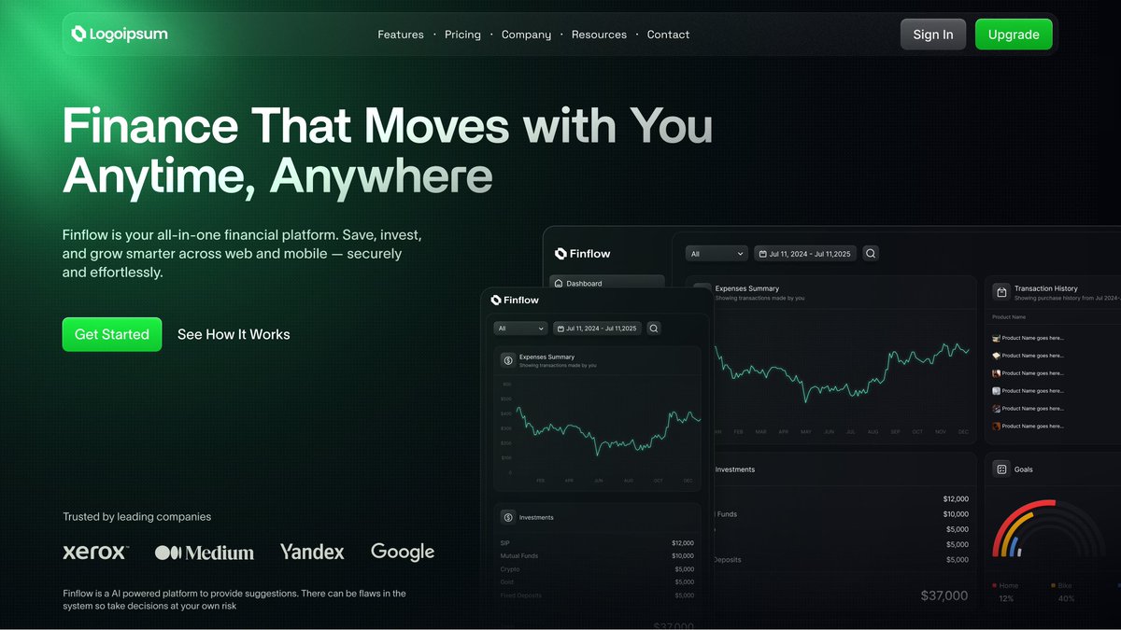Click the SIP row in mobile Investments
The height and width of the screenshot is (630, 1121).
(x=597, y=543)
